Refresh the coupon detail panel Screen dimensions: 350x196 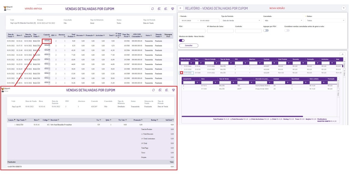click(153, 90)
